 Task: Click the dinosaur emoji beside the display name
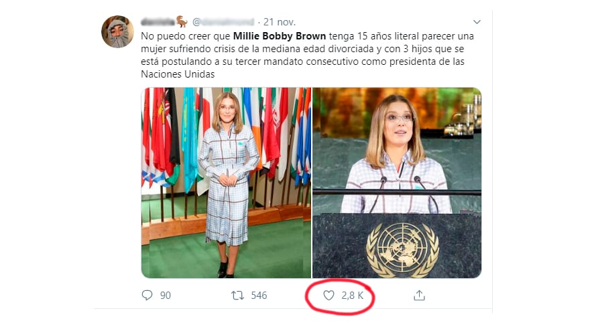click(182, 21)
